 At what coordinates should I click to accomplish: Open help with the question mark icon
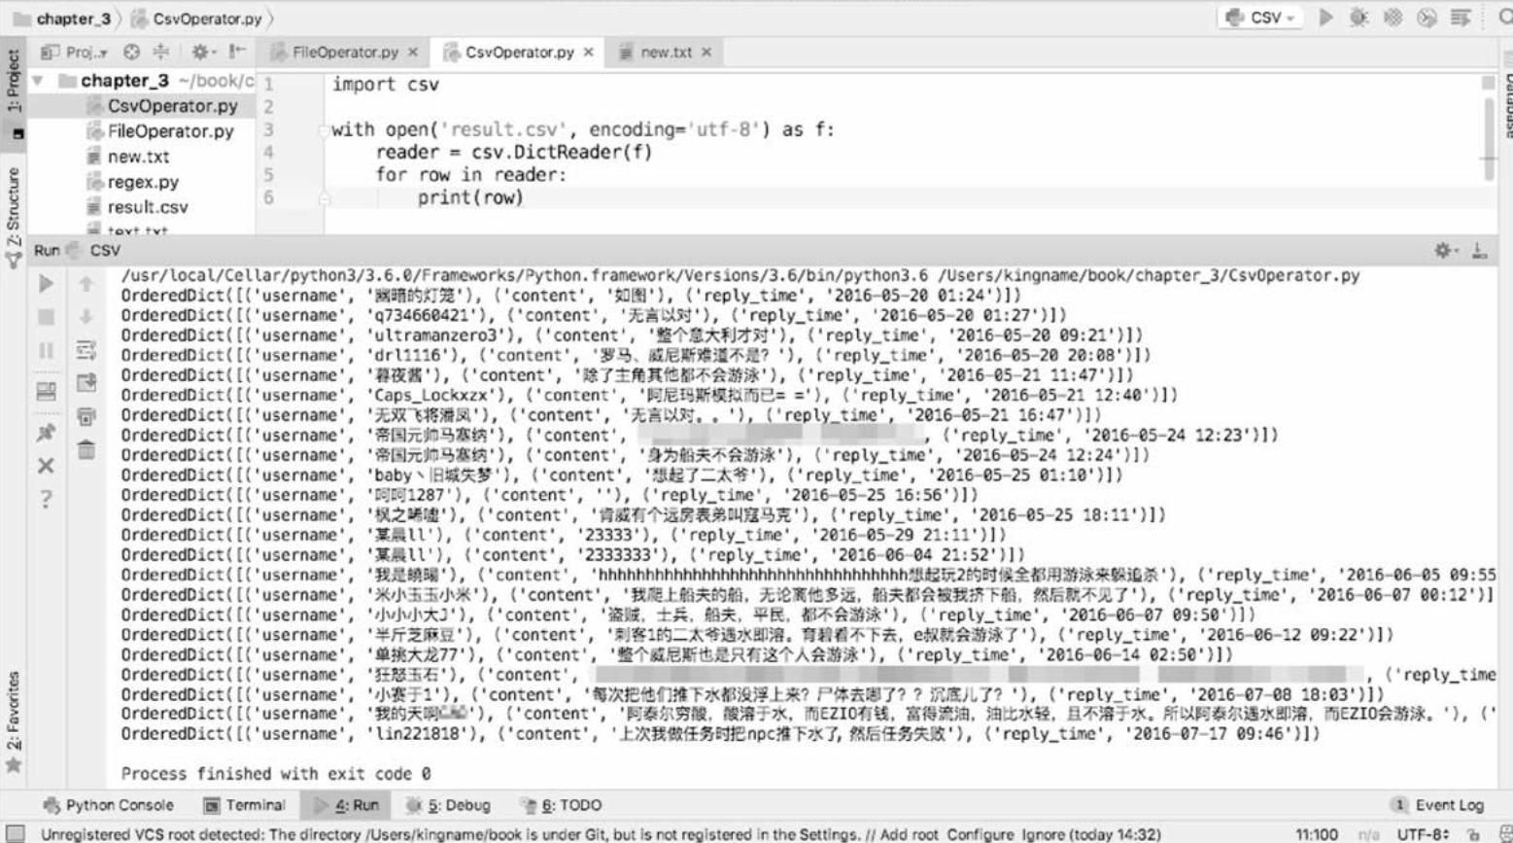pos(46,500)
